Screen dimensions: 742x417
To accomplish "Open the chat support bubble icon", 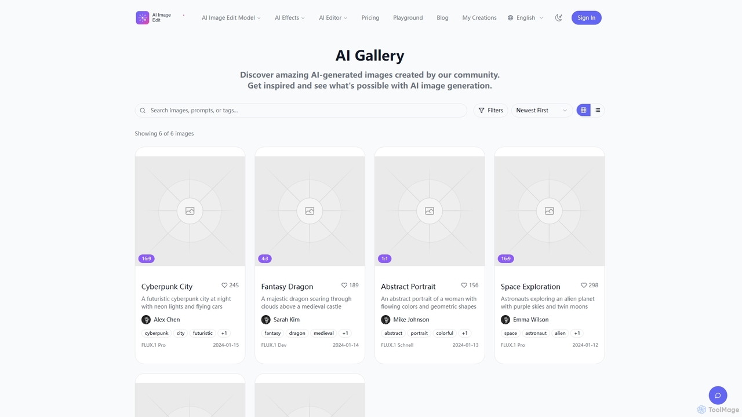I will click(x=718, y=396).
